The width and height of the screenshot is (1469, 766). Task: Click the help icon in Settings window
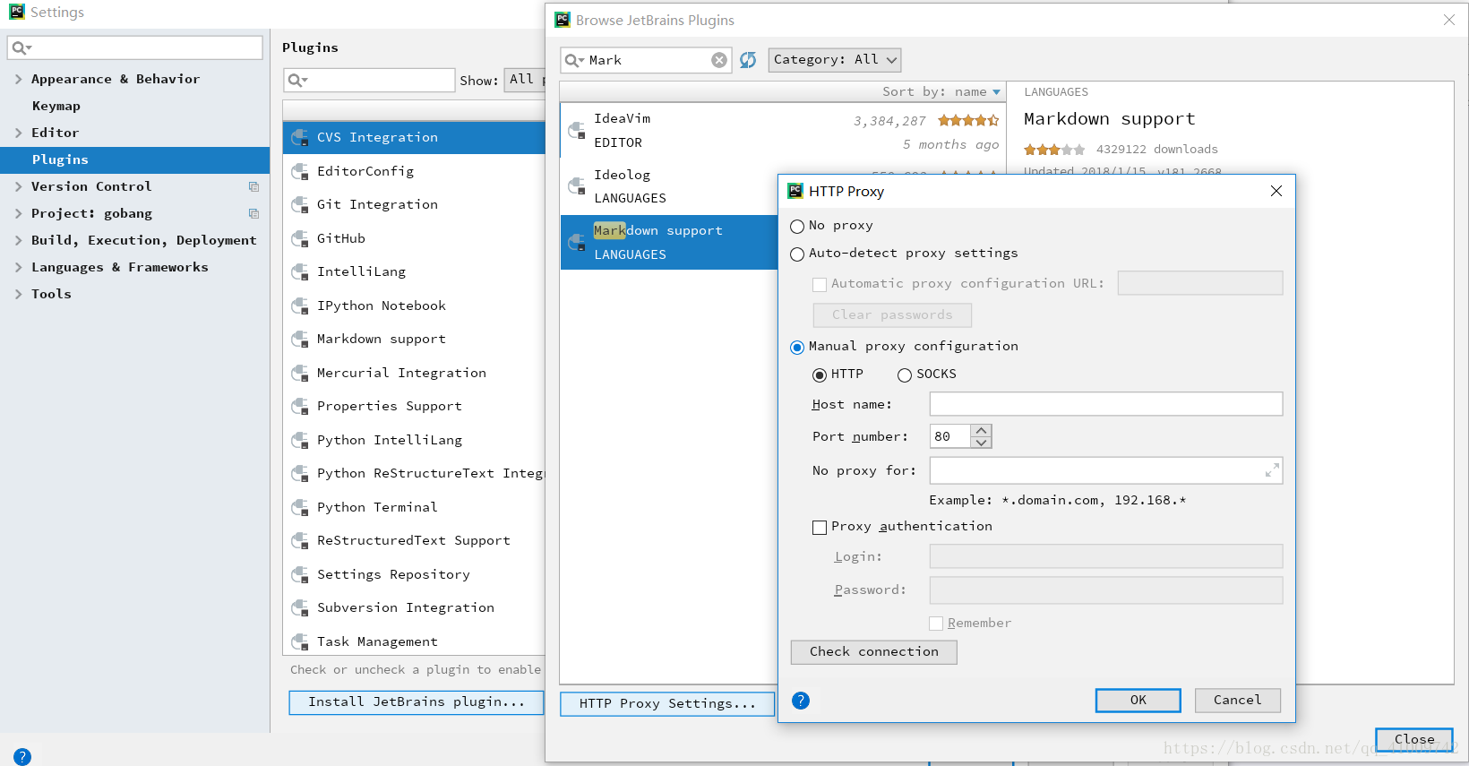(22, 756)
